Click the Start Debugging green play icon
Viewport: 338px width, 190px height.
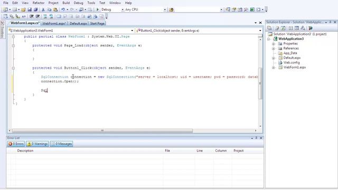pos(97,9)
